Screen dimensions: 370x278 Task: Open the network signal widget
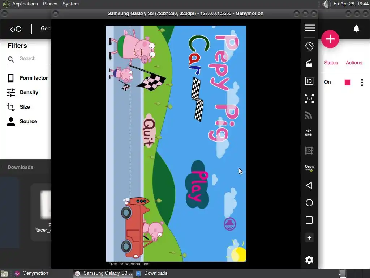[309, 115]
